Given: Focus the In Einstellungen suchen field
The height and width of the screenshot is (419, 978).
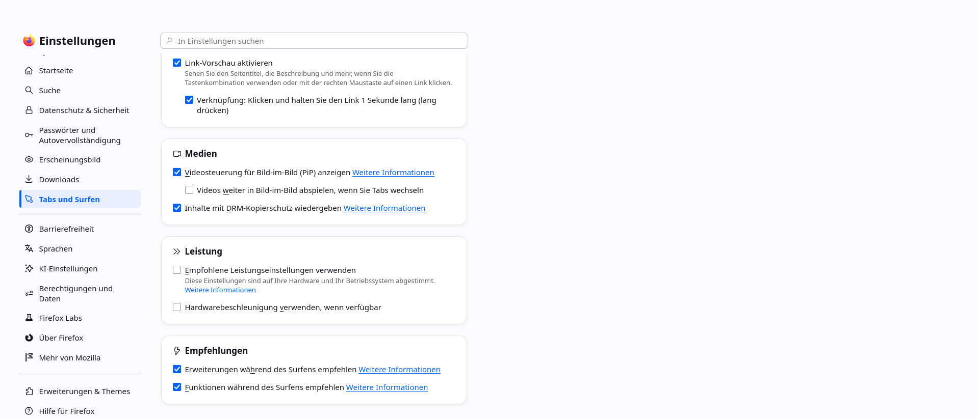Looking at the screenshot, I should [x=314, y=41].
